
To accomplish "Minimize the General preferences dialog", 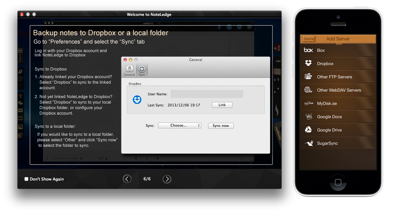I will (130, 60).
